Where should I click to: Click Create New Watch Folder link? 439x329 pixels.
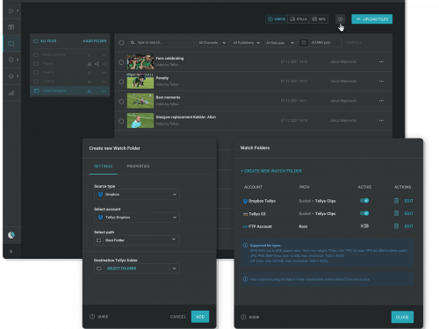pos(271,171)
